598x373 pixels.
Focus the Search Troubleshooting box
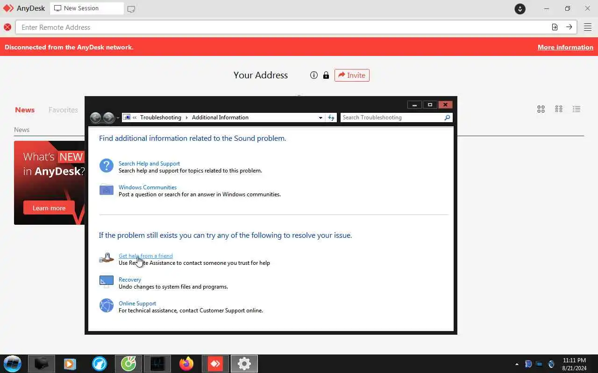tap(392, 117)
